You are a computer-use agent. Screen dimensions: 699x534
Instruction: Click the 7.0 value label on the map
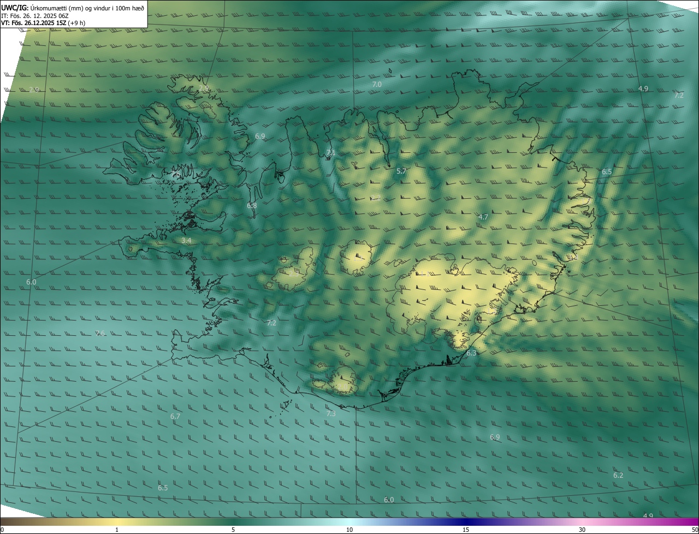(377, 84)
